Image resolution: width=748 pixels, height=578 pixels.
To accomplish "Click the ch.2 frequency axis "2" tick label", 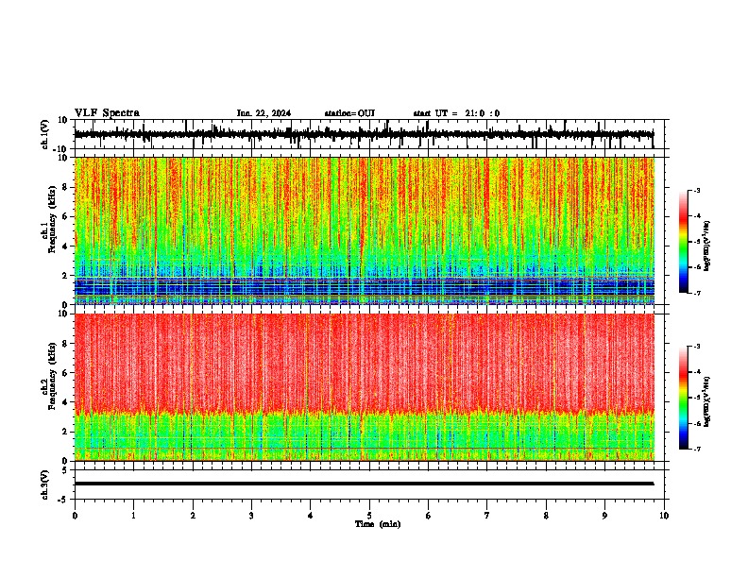I will (x=65, y=432).
